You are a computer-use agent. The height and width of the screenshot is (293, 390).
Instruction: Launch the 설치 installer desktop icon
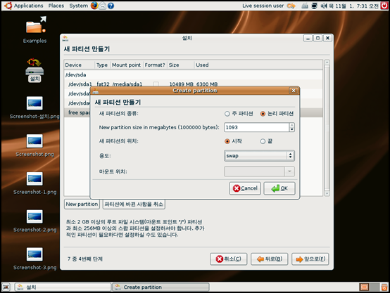click(x=34, y=70)
